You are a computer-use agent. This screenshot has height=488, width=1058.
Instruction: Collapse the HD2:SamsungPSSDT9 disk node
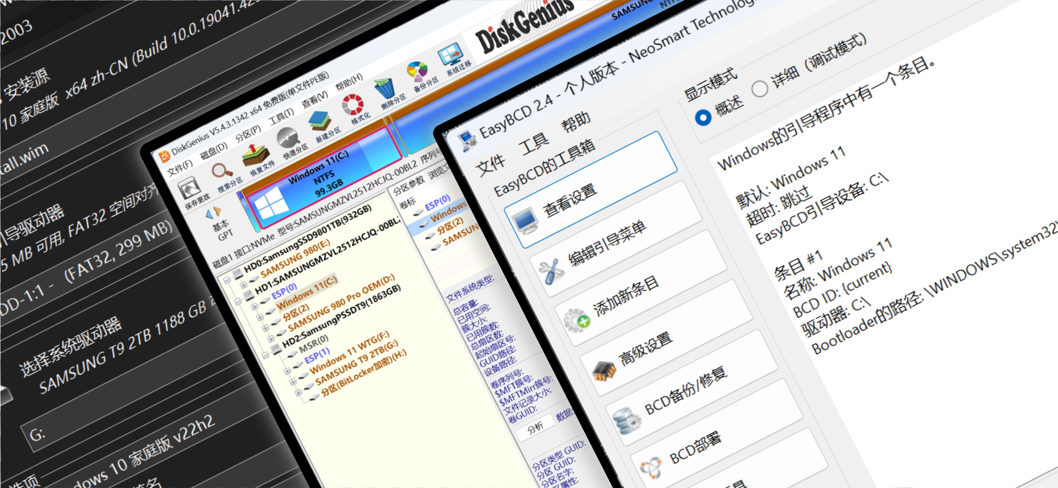pos(265,355)
